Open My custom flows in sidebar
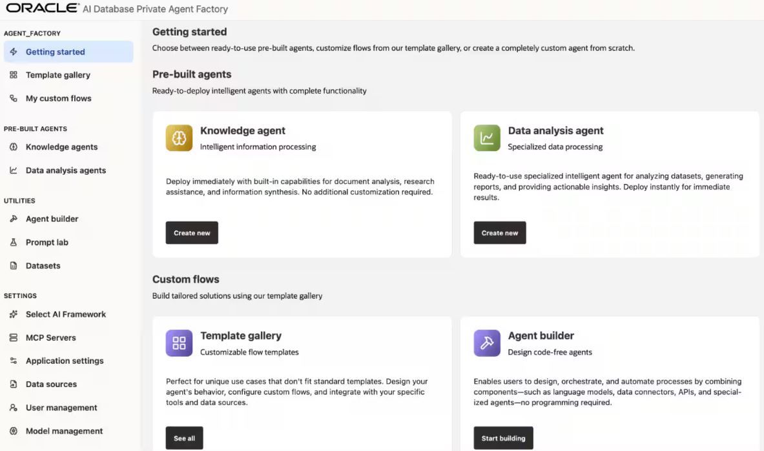This screenshot has width=764, height=451. pos(68,98)
